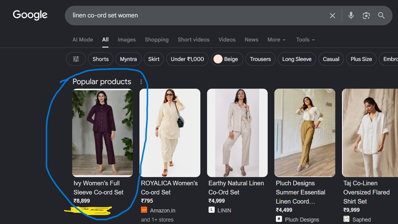Select the Beige color filter chip
The height and width of the screenshot is (224, 398).
pos(227,59)
